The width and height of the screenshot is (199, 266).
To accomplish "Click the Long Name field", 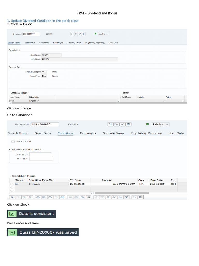I will 80,59.
